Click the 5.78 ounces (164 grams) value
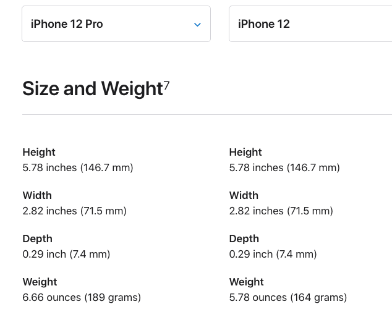 (x=288, y=298)
